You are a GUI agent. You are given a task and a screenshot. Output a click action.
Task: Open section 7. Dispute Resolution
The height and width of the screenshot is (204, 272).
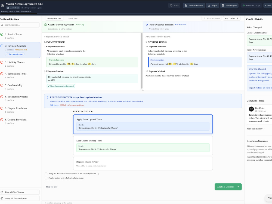tap(20, 110)
